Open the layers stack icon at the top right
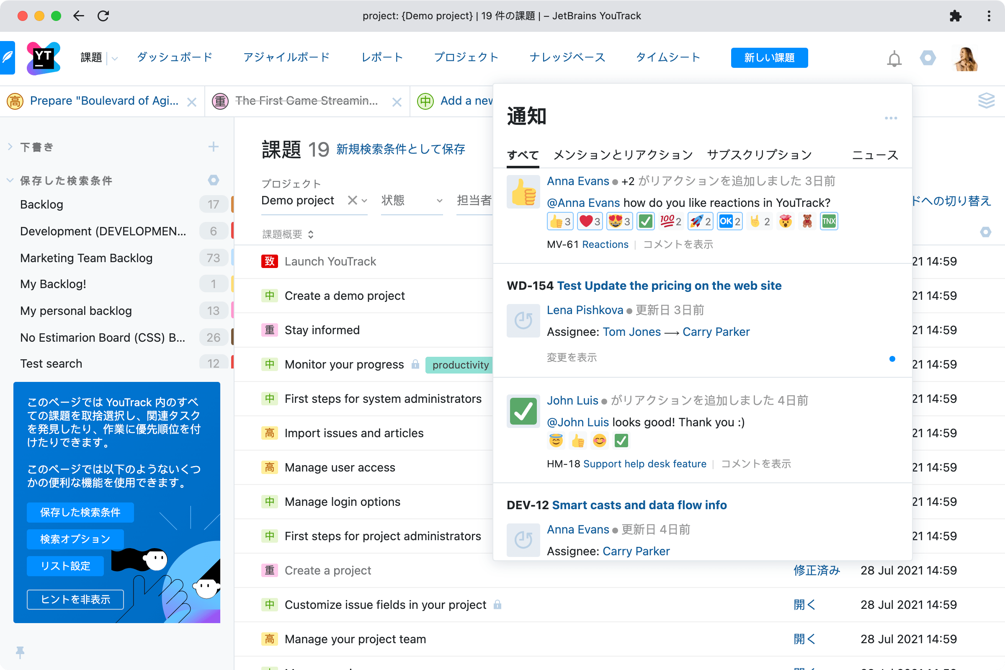This screenshot has height=670, width=1005. 986,100
